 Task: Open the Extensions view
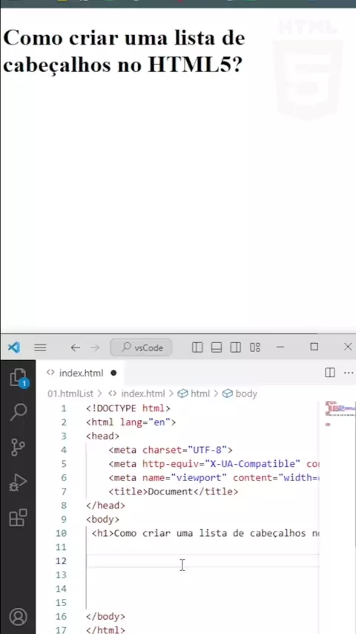19,517
